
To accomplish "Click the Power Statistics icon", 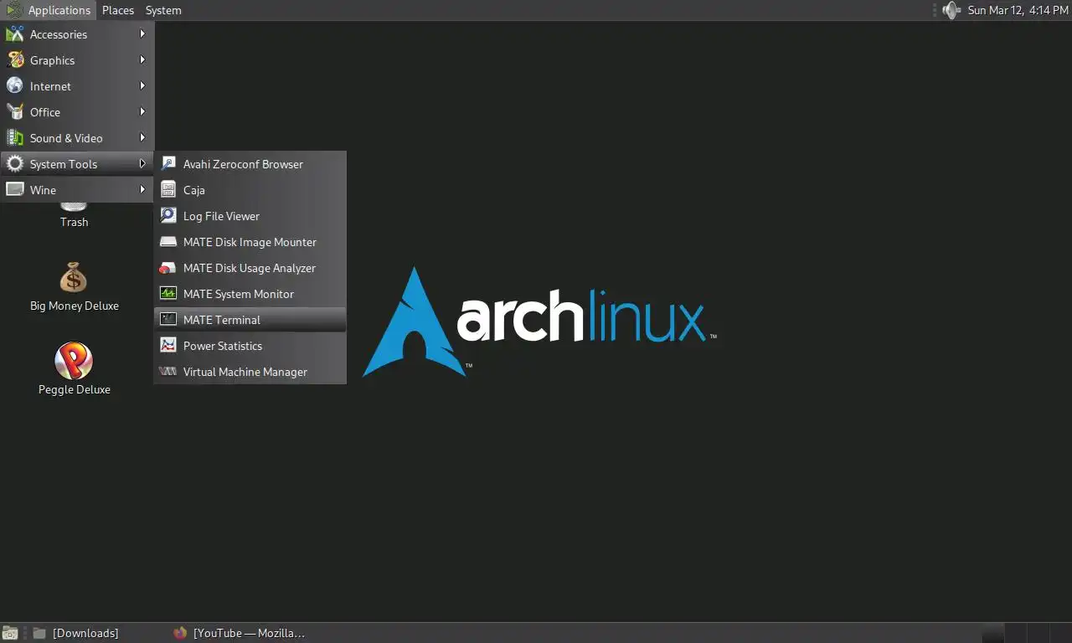I will click(168, 346).
